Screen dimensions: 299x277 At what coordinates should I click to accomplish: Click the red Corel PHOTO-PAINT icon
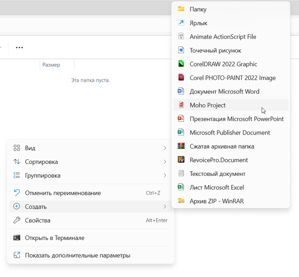pyautogui.click(x=181, y=77)
